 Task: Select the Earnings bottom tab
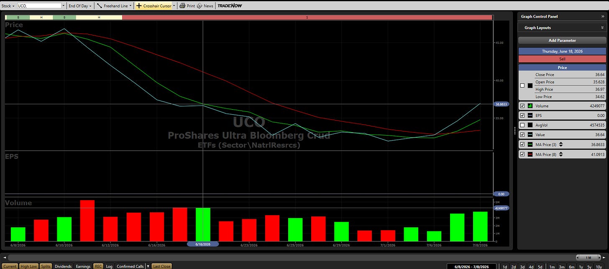(83, 266)
